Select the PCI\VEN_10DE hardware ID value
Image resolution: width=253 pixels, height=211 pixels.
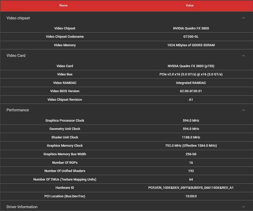[x=191, y=188]
